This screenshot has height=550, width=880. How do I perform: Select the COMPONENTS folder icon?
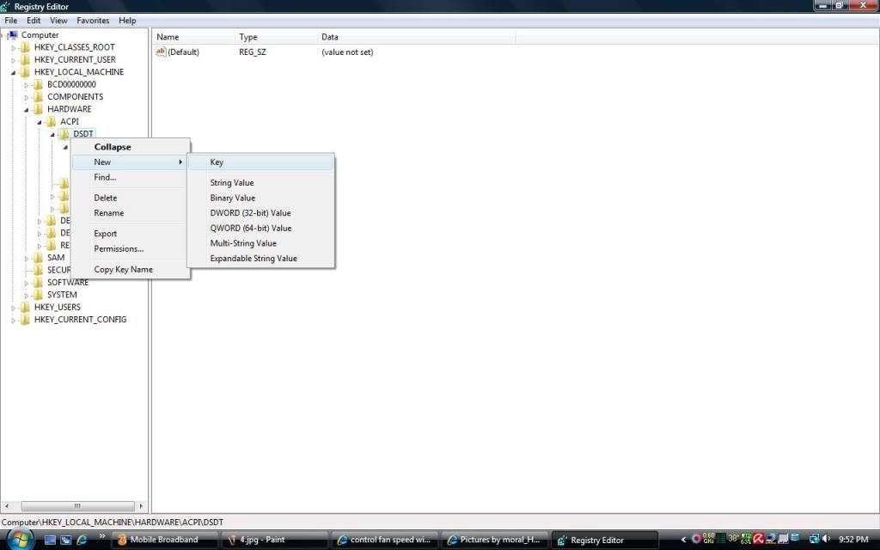pyautogui.click(x=38, y=96)
